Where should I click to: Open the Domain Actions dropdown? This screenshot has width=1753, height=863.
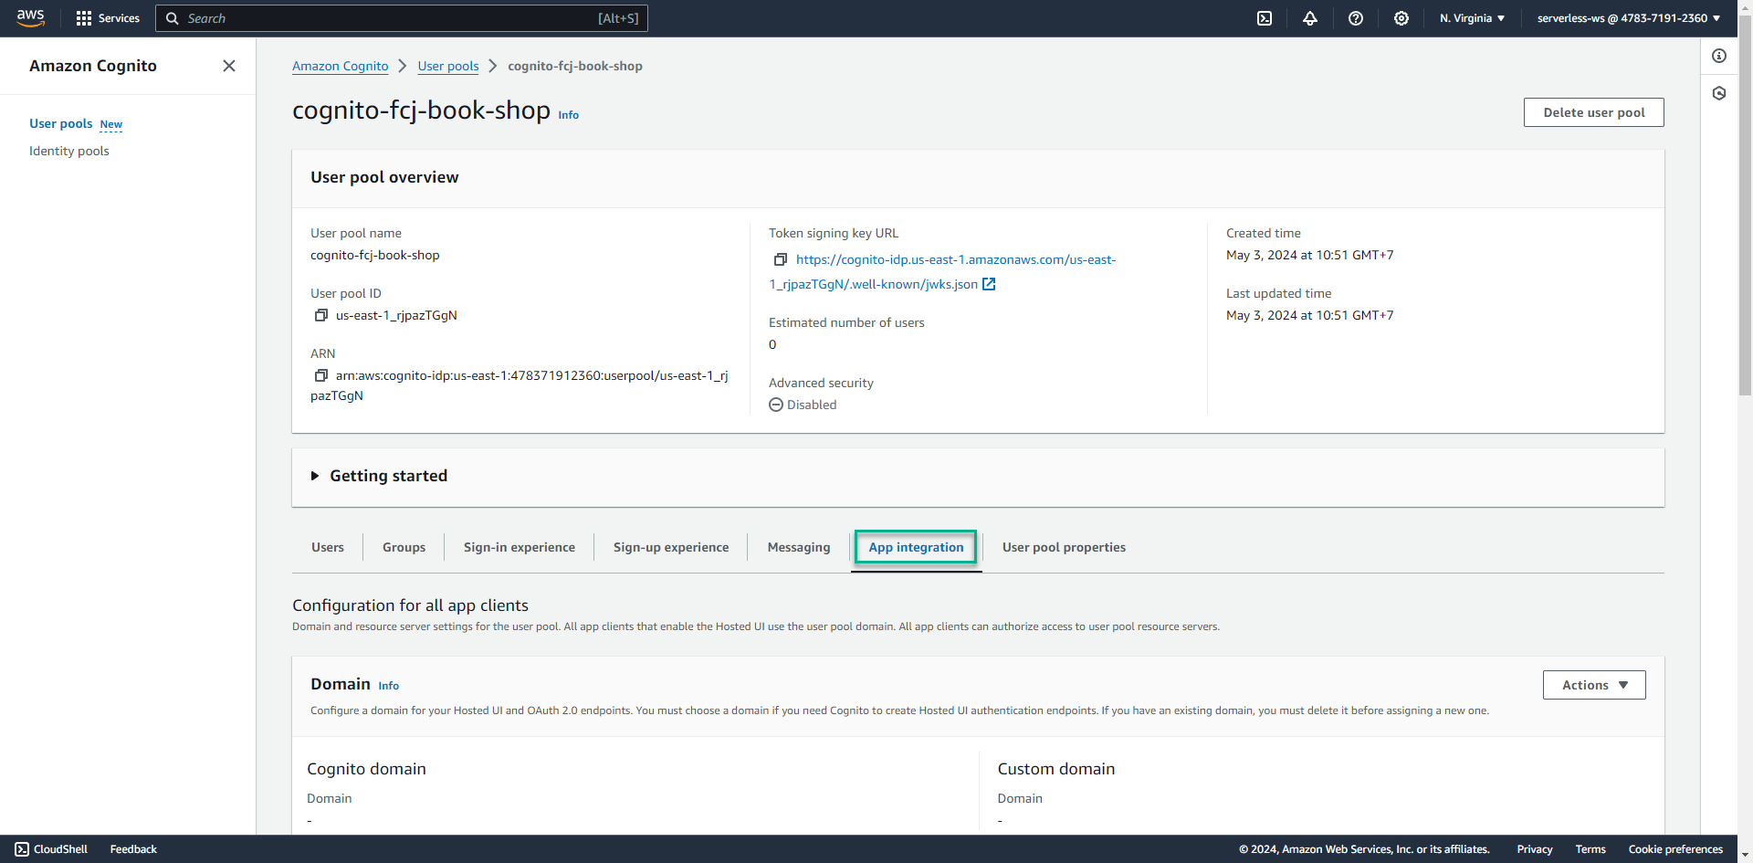1594,685
